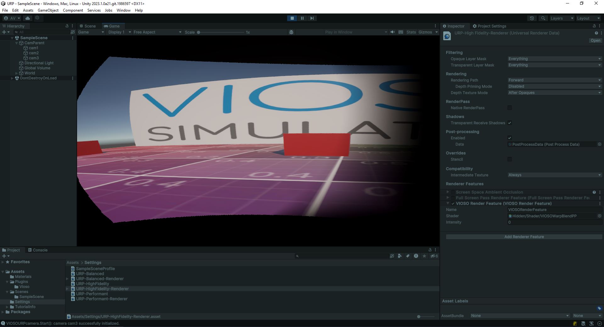Open Screen Space Ambient Occlusion help

tap(594, 192)
